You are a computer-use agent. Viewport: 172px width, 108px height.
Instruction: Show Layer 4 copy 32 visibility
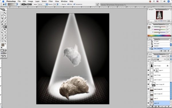(x=148, y=94)
